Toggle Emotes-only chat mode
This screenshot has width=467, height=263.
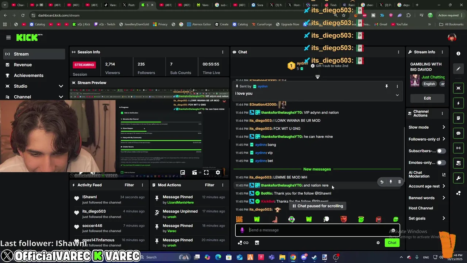pos(441,163)
